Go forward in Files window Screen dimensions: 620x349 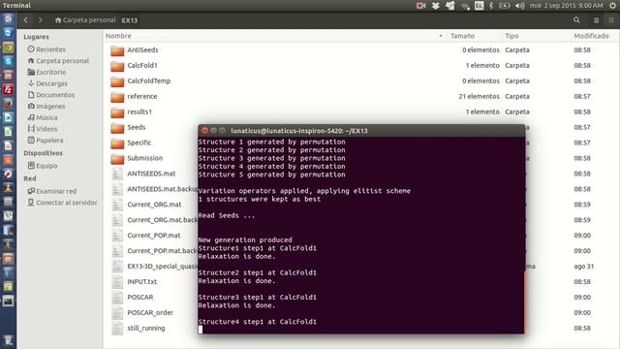pos(41,19)
